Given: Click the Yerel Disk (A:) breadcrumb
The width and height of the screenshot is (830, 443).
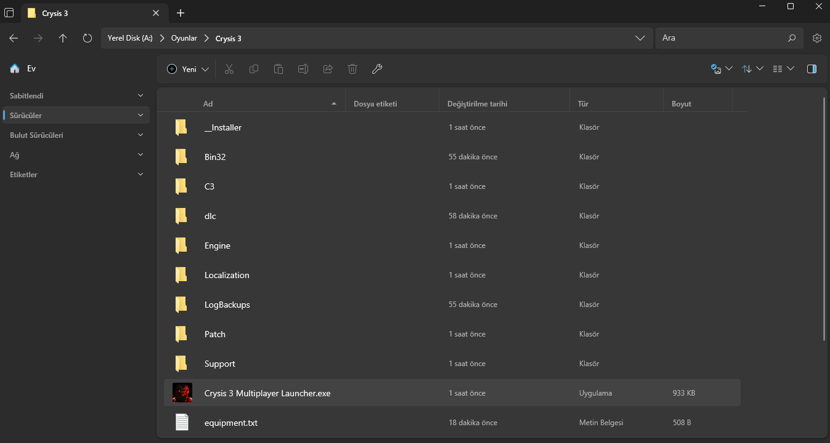Looking at the screenshot, I should [x=130, y=38].
